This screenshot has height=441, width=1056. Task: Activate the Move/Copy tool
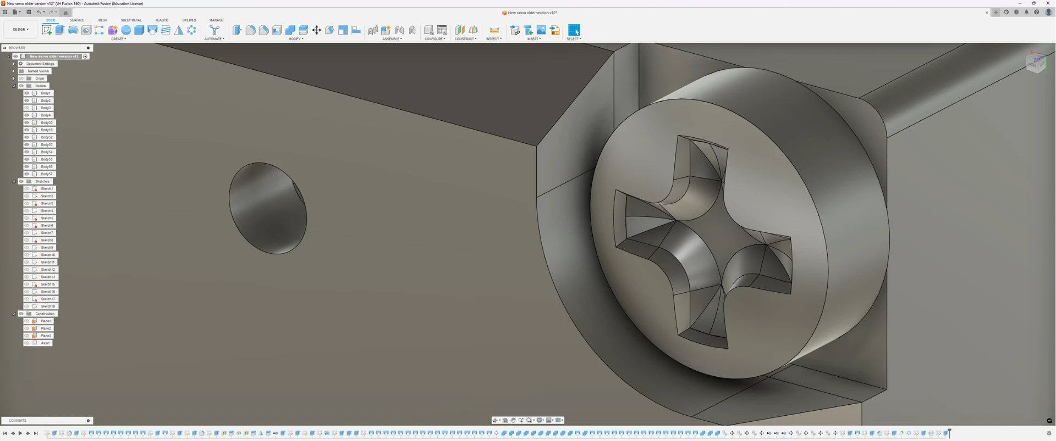pos(317,30)
